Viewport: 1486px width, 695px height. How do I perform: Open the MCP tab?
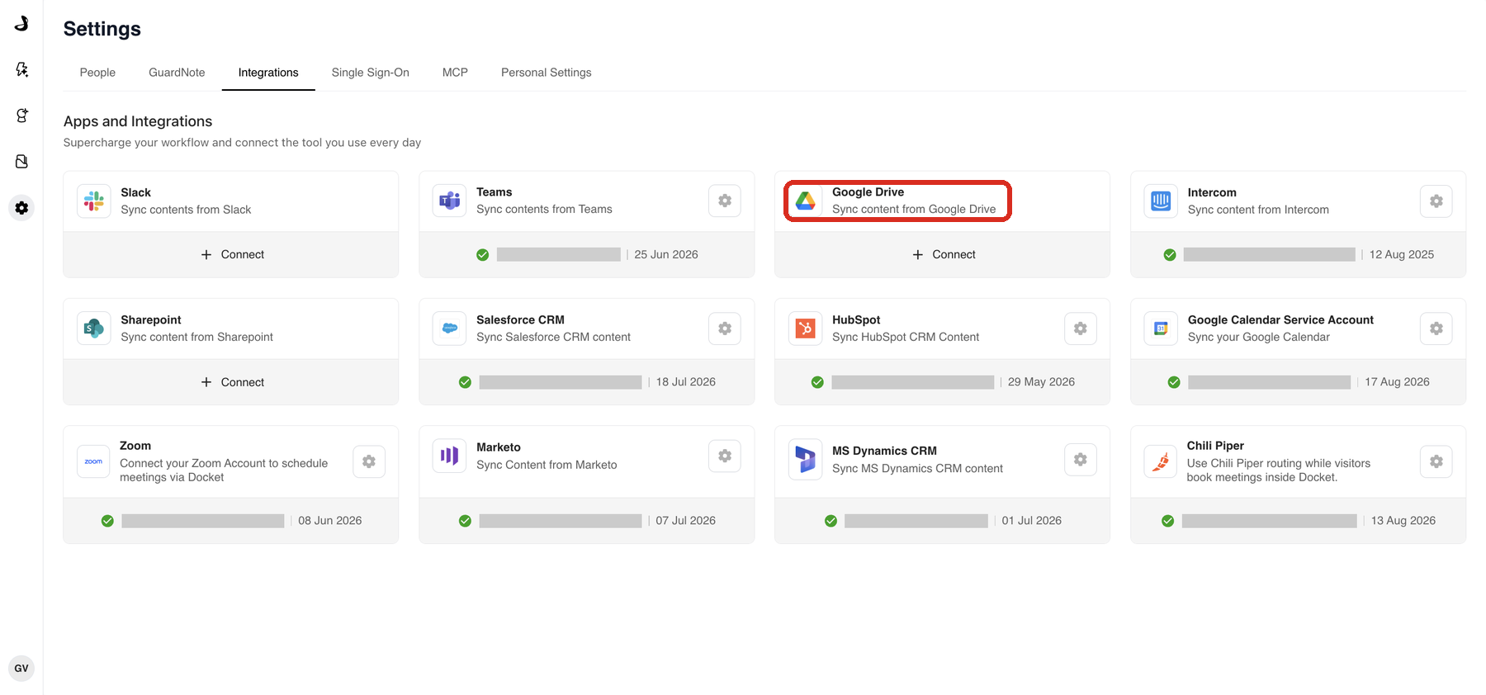[x=455, y=73]
